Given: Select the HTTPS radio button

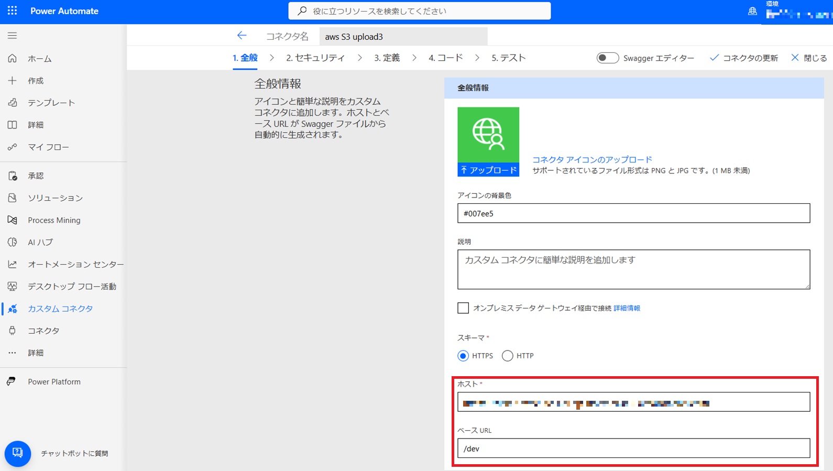Looking at the screenshot, I should click(x=463, y=356).
